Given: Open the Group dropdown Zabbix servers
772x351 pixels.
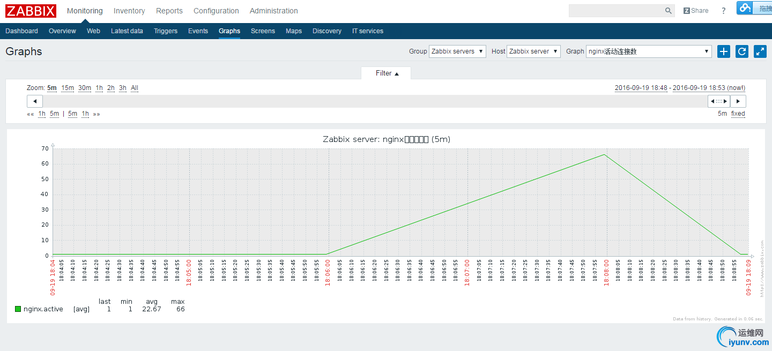Looking at the screenshot, I should 457,51.
